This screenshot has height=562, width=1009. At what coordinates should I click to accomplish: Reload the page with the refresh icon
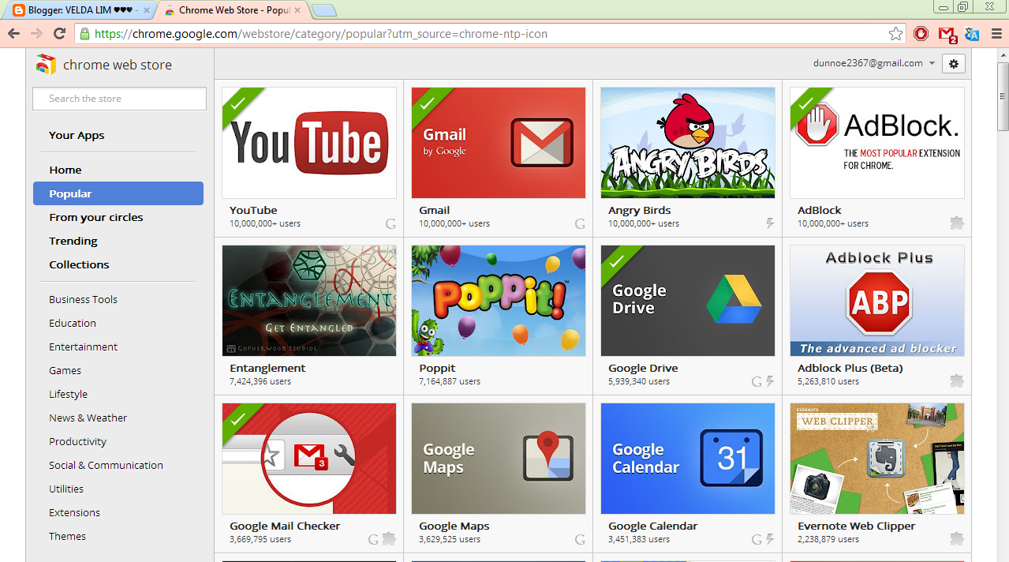click(59, 33)
